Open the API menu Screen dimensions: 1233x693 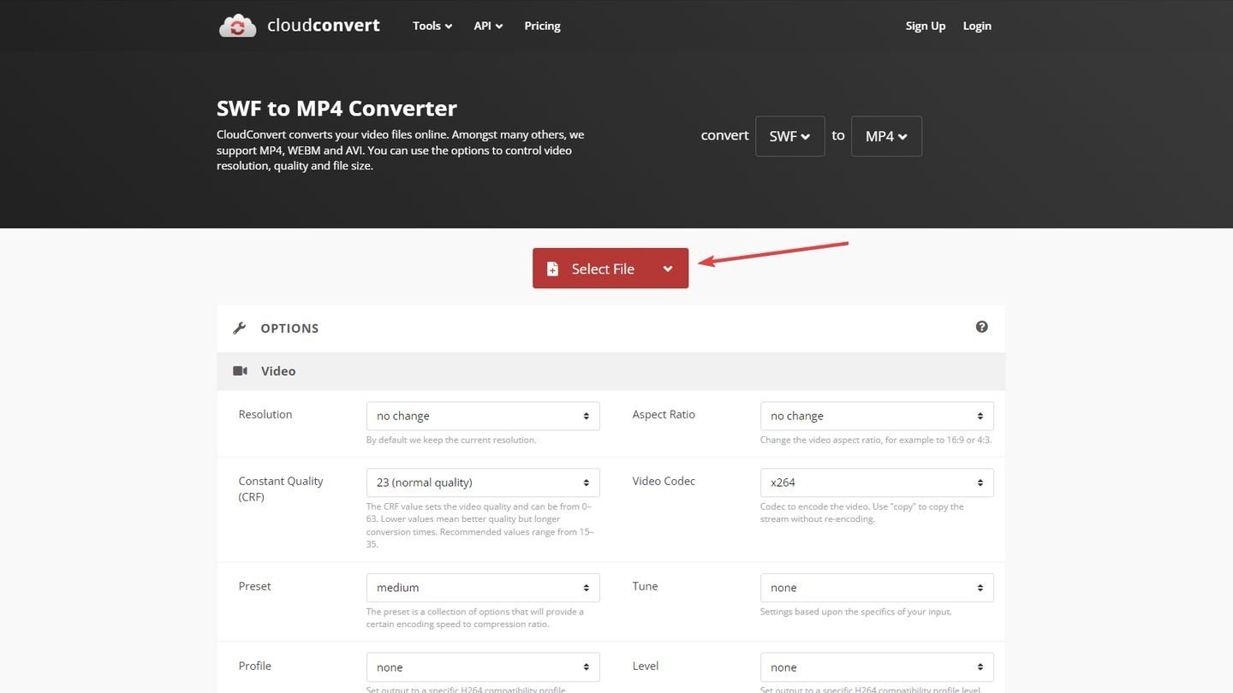click(488, 26)
